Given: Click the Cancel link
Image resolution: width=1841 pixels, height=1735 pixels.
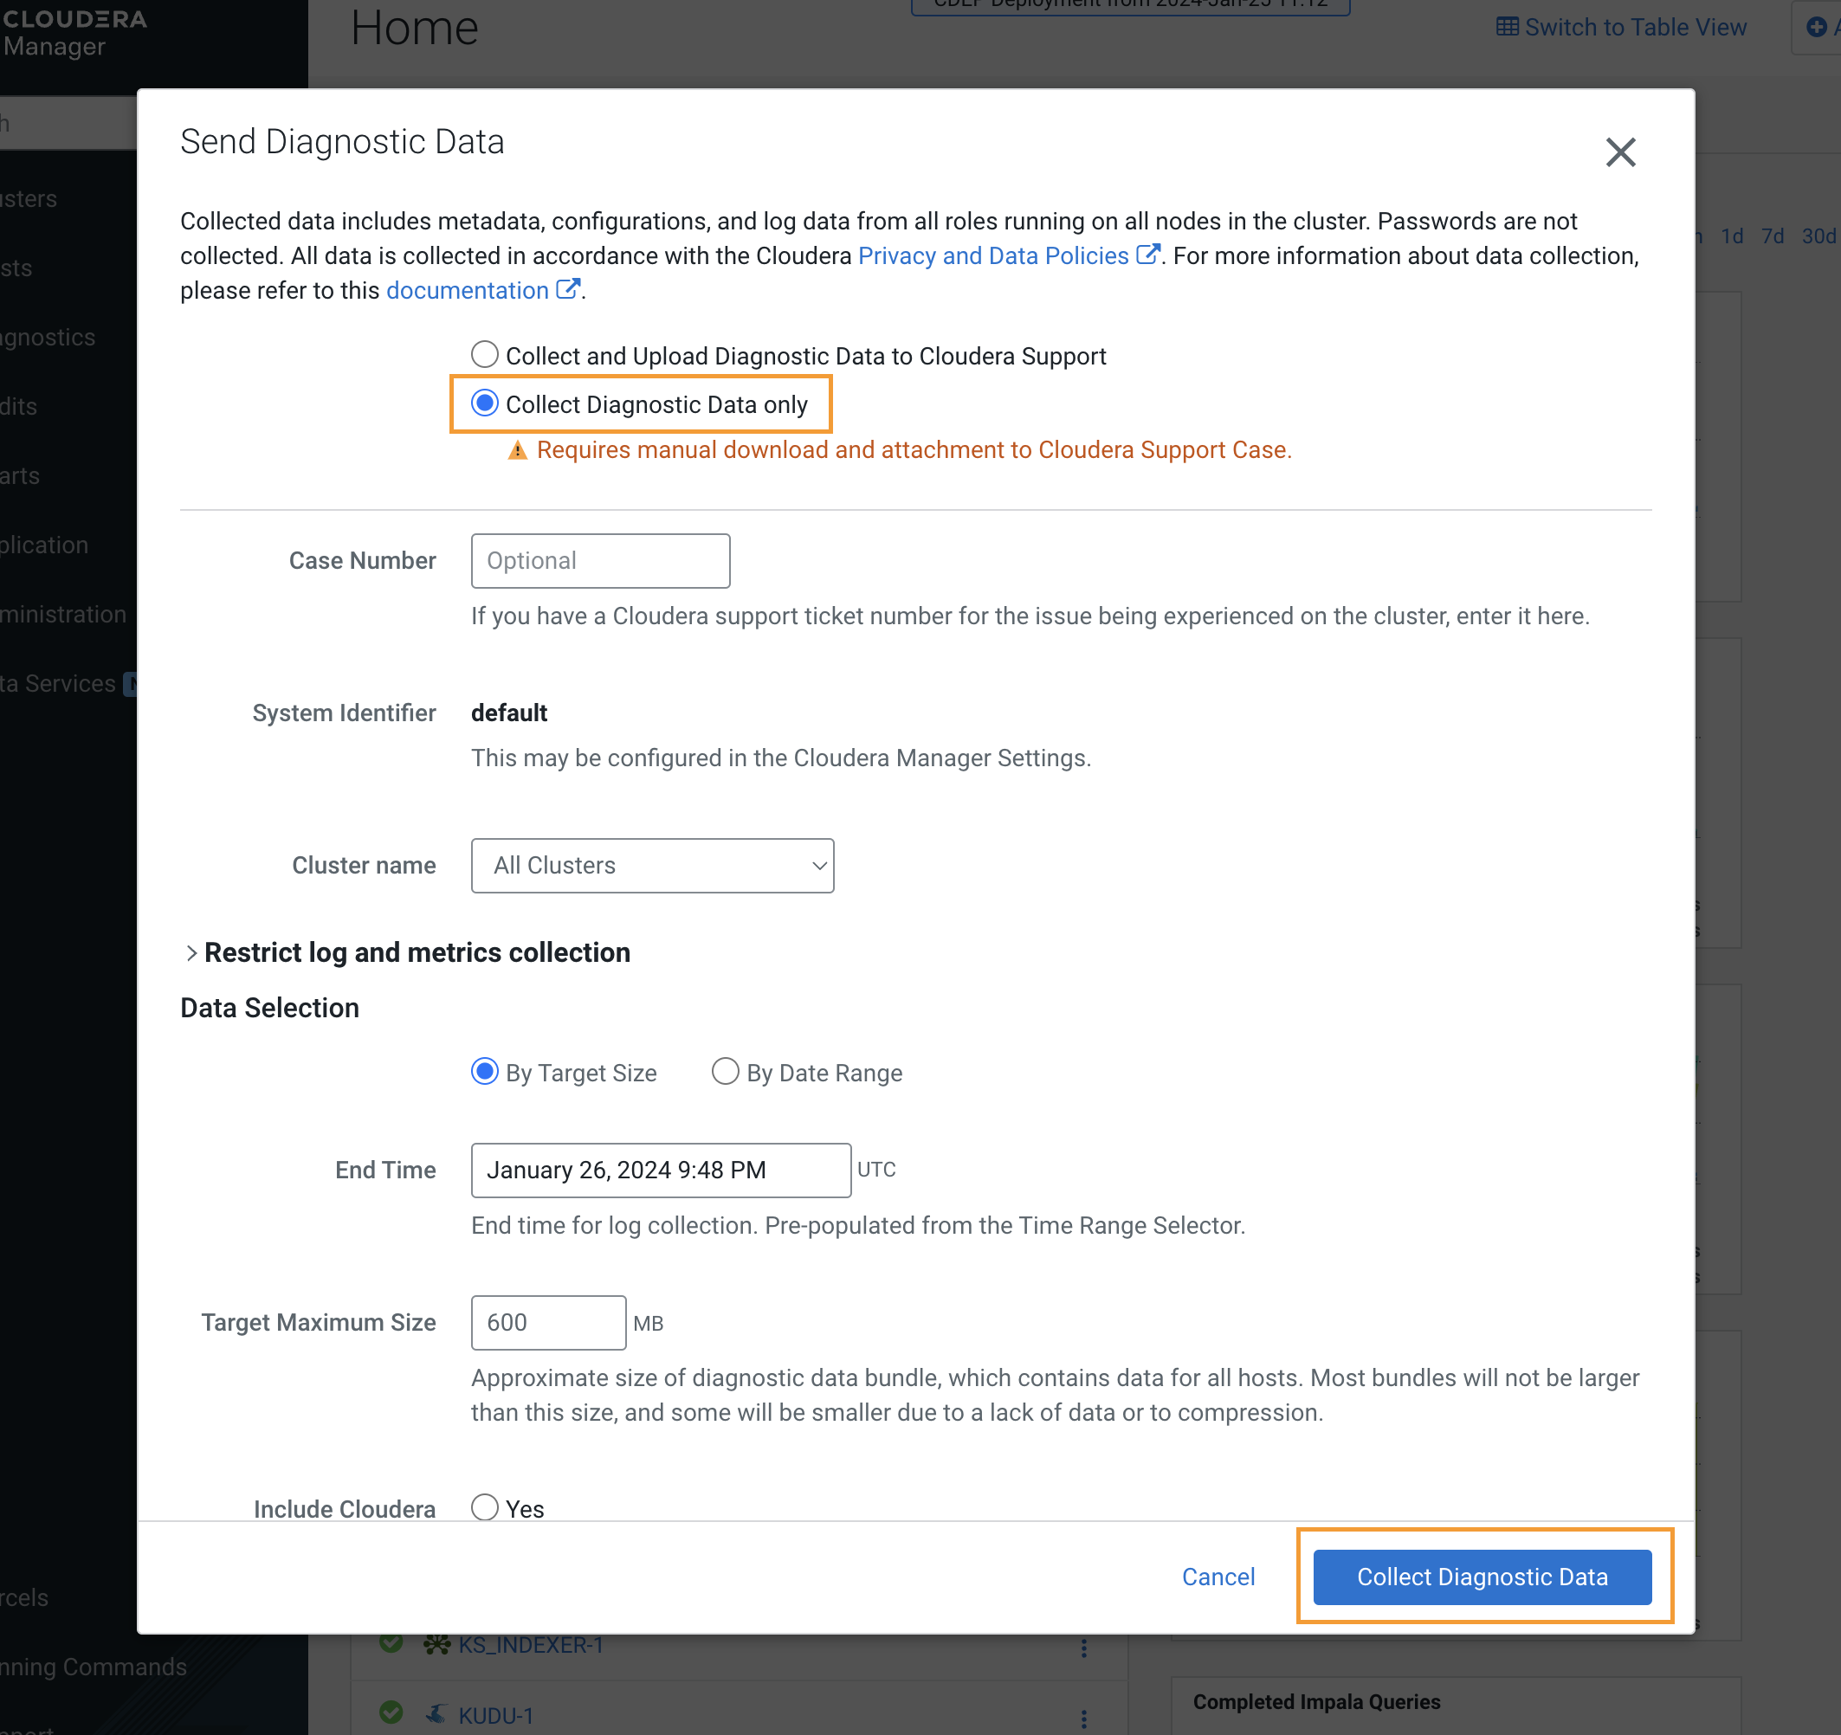Looking at the screenshot, I should [x=1218, y=1577].
